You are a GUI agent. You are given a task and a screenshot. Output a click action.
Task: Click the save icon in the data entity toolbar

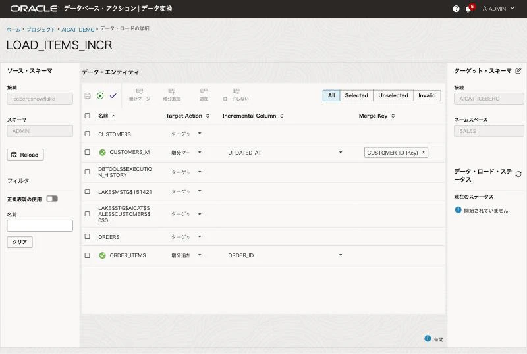click(88, 95)
